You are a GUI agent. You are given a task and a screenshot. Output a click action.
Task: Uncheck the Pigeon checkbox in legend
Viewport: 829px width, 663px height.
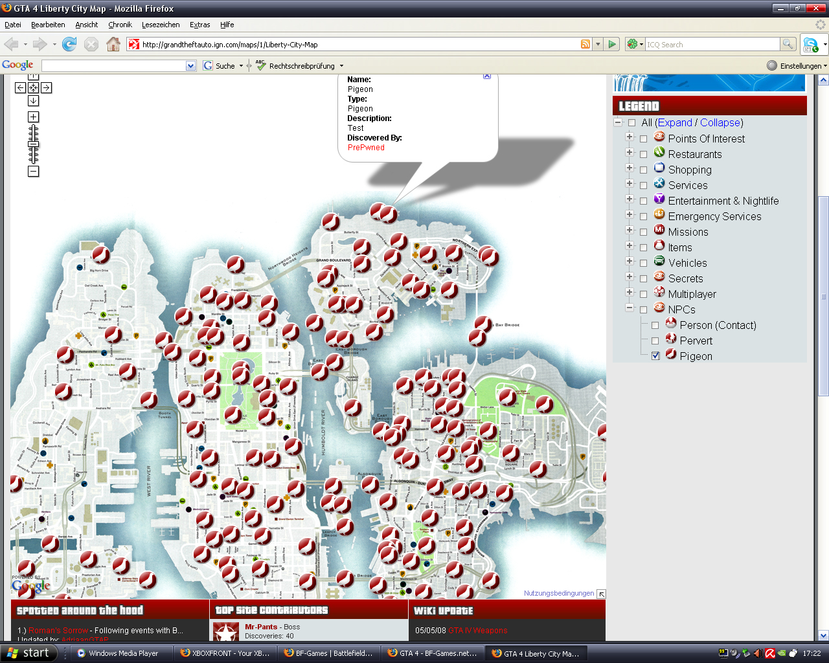[x=655, y=356]
